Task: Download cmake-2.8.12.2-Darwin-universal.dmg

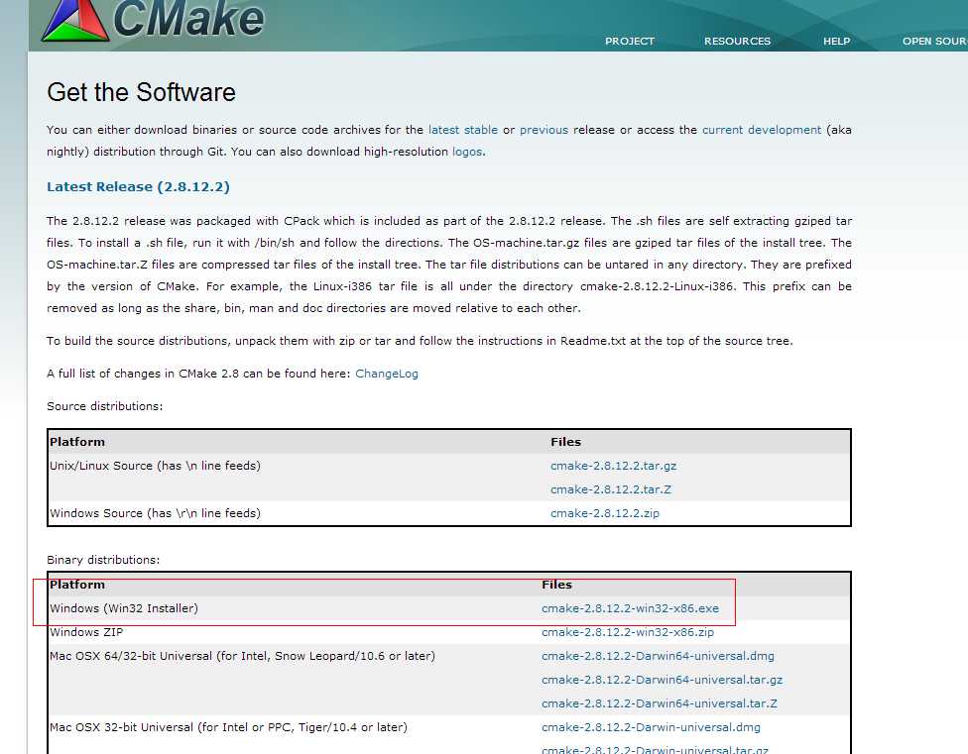Action: coord(651,727)
